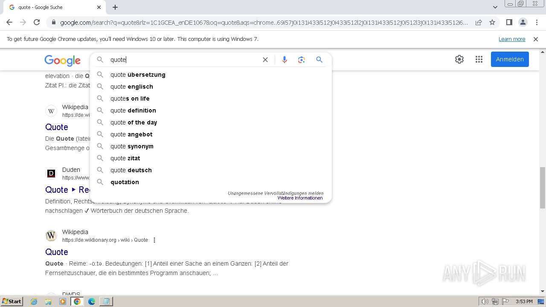Share this page from address bar
546x307 pixels.
479,22
